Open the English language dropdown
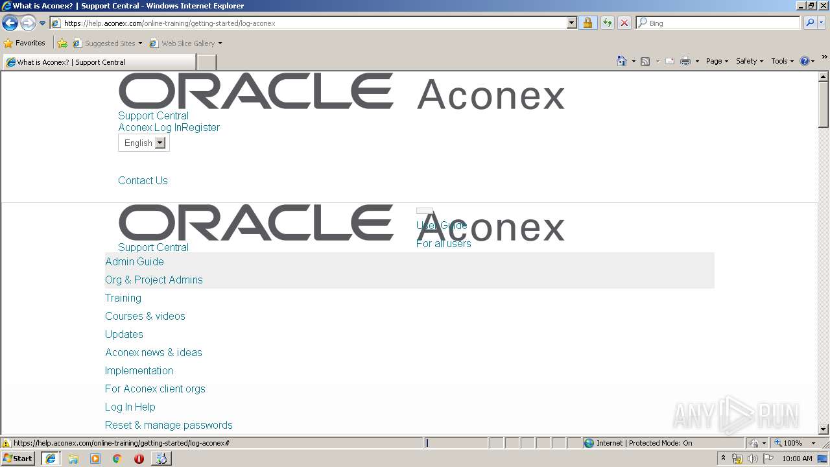This screenshot has height=467, width=830. [144, 143]
